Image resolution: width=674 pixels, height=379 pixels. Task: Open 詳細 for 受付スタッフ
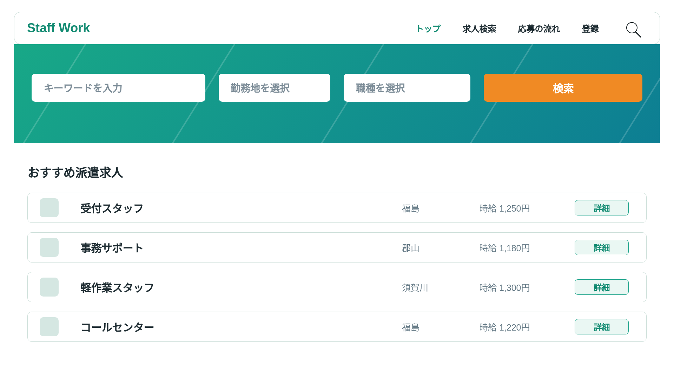coord(602,208)
